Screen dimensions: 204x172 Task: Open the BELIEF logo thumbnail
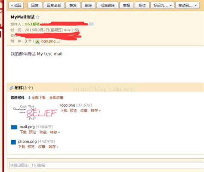pyautogui.click(x=35, y=112)
